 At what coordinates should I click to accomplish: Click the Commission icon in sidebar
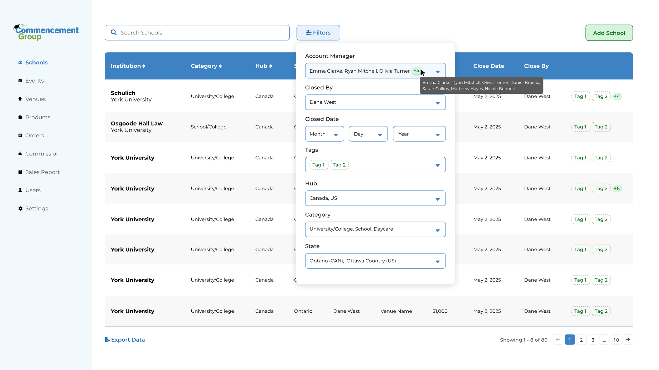click(20, 154)
